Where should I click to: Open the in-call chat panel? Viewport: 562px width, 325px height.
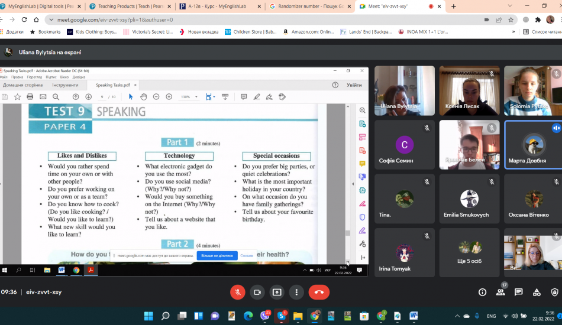519,292
